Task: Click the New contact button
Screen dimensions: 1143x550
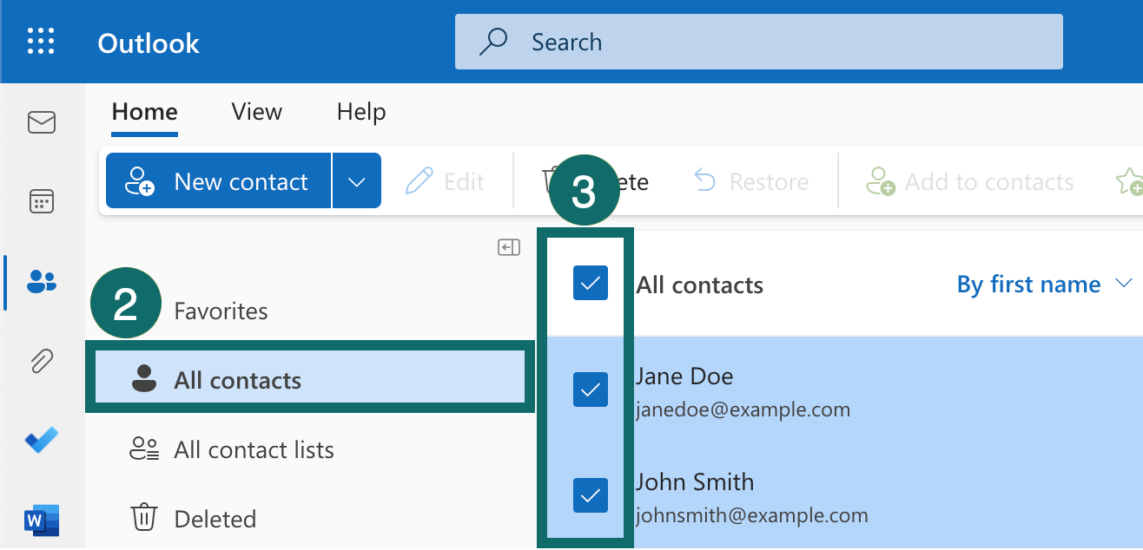Action: (x=218, y=181)
